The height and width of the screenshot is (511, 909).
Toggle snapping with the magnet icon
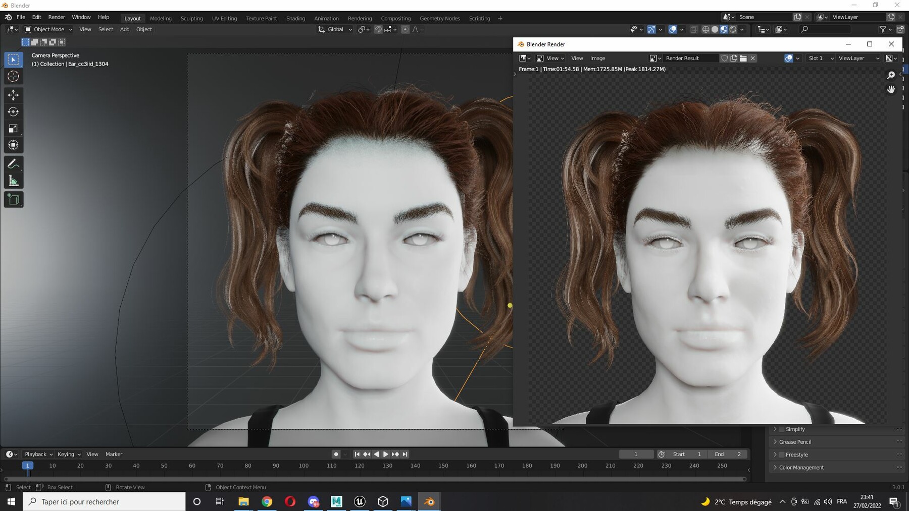[378, 29]
